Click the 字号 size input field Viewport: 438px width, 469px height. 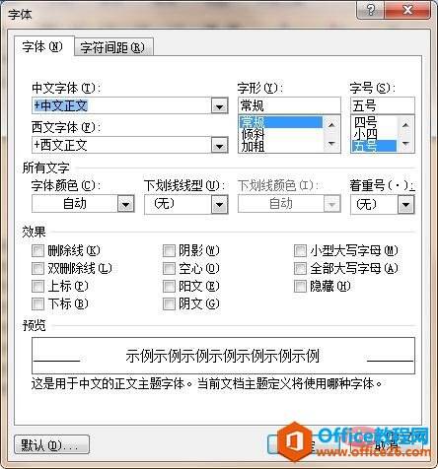(383, 105)
